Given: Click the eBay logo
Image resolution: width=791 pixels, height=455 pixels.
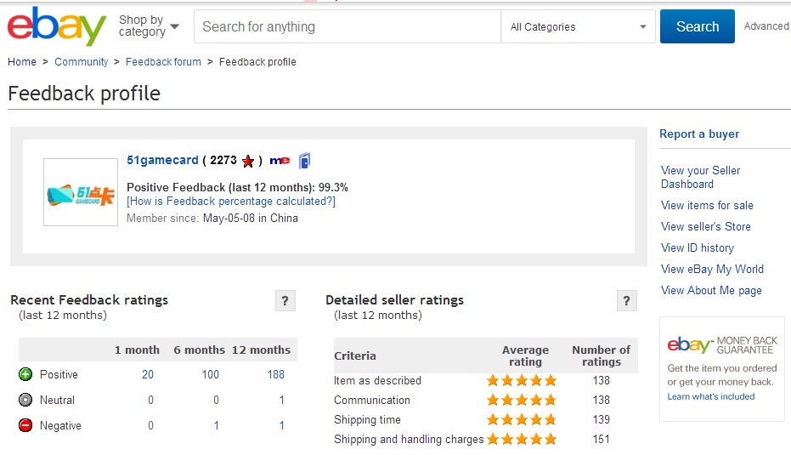Looking at the screenshot, I should (57, 27).
